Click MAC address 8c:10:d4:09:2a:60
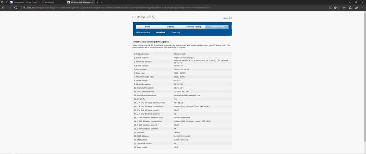The width and height of the screenshot is (366, 154). pos(182,136)
